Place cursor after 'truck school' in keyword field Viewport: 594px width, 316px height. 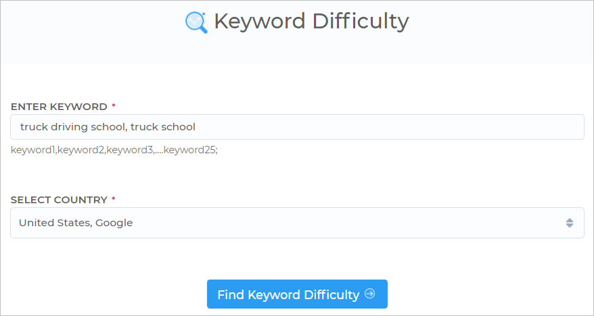pos(196,127)
